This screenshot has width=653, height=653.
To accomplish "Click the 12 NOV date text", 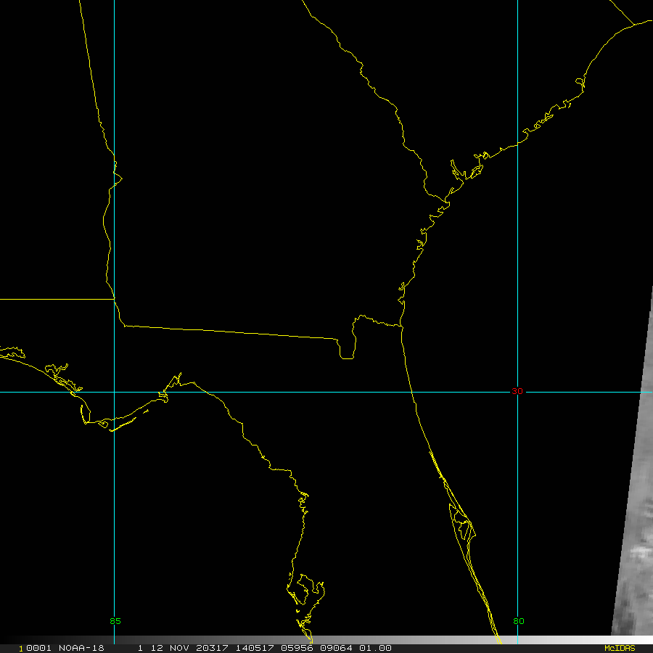I will 166,648.
